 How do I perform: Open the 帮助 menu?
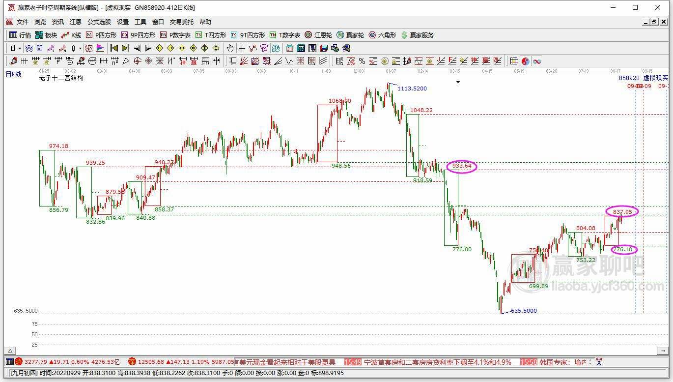pyautogui.click(x=205, y=22)
